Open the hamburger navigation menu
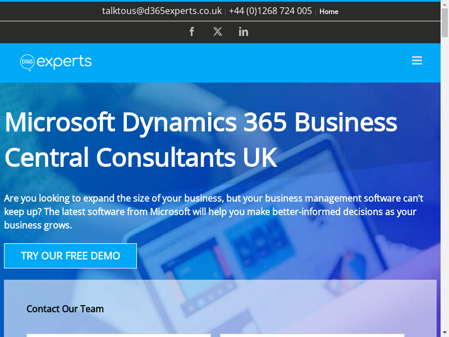 tap(416, 61)
